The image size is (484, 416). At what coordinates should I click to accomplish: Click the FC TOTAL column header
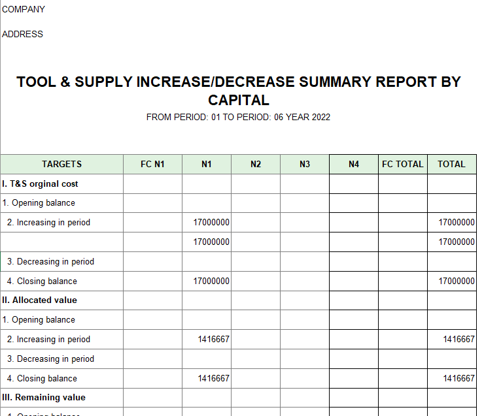click(403, 164)
